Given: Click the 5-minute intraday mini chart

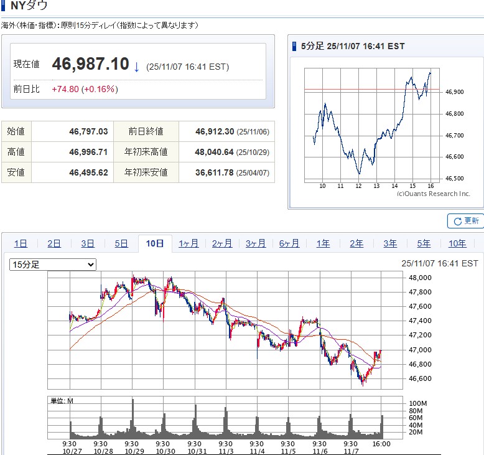Looking at the screenshot, I should (372, 124).
